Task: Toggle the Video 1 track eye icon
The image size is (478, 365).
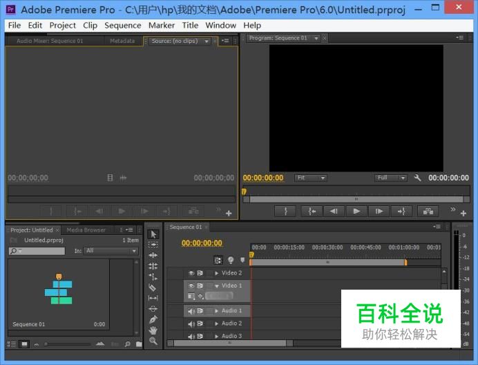Action: [191, 286]
